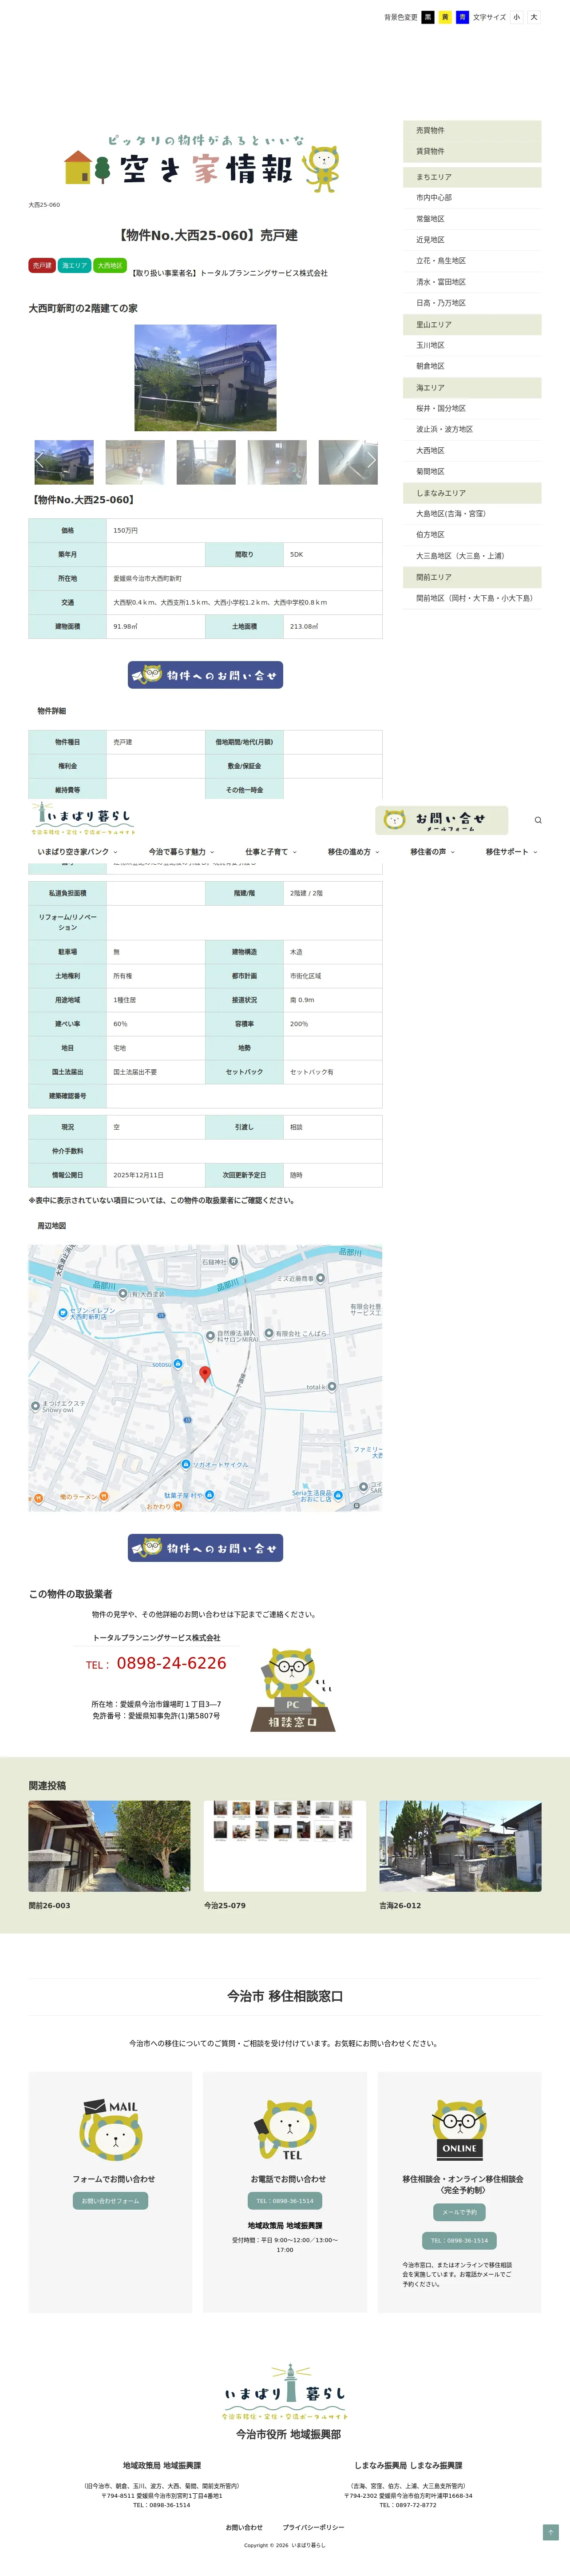Click the TEL cat mascot icon
570x2576 pixels.
[x=285, y=2130]
